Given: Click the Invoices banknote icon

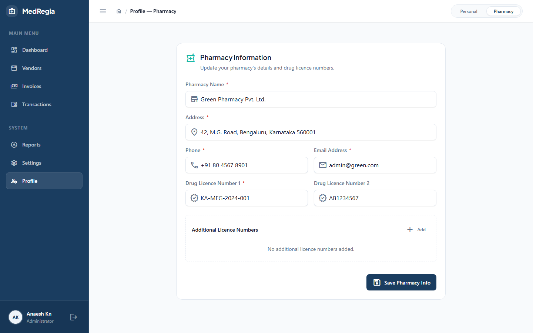Looking at the screenshot, I should (14, 86).
